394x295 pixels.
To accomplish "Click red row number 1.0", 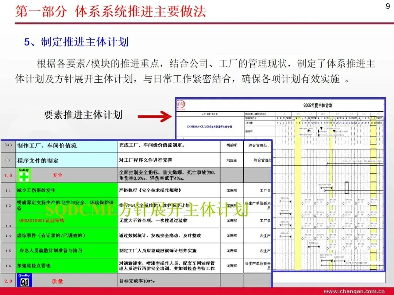I will point(8,176).
